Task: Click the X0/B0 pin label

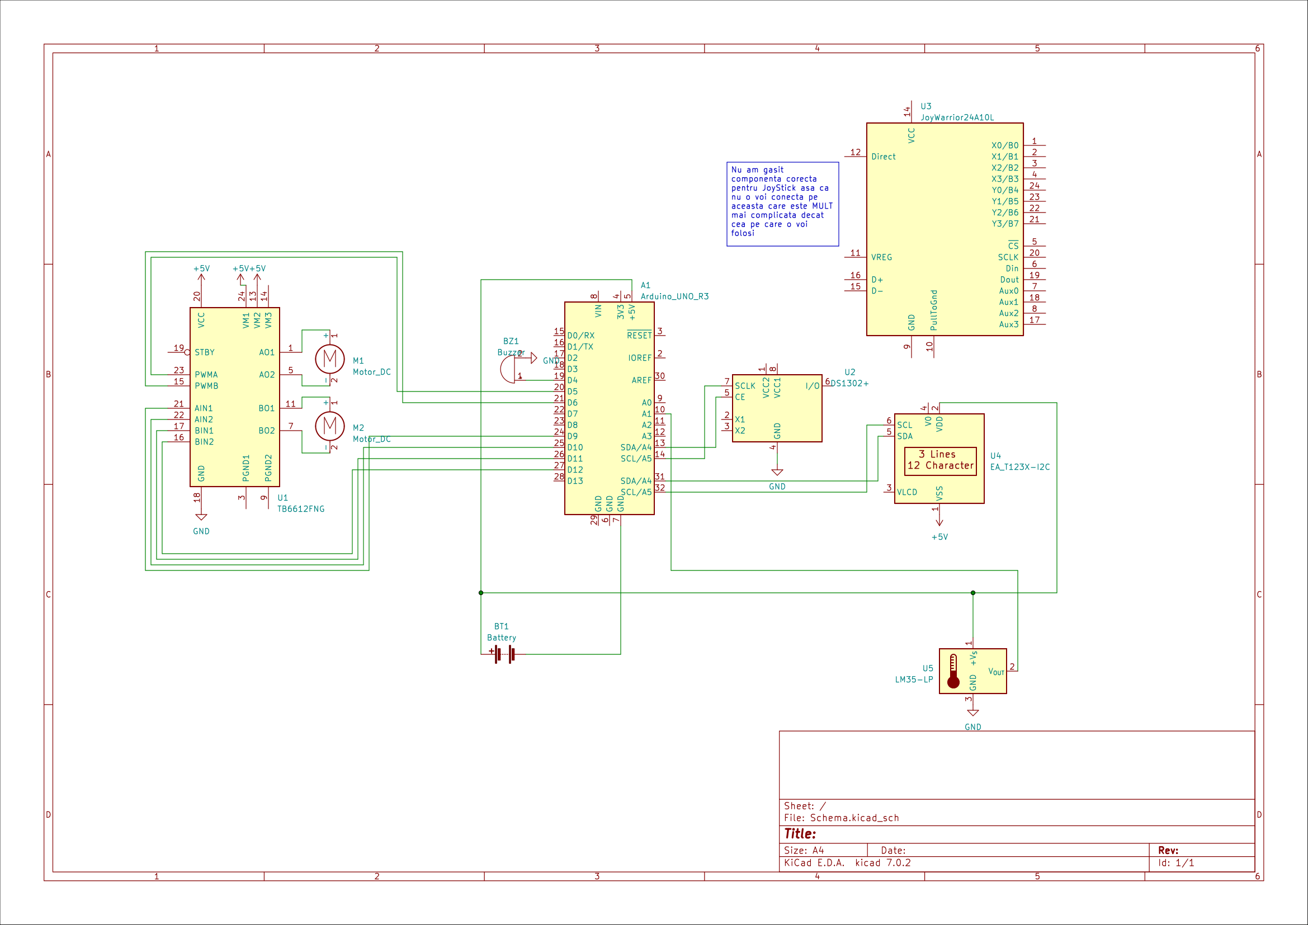Action: click(1005, 146)
